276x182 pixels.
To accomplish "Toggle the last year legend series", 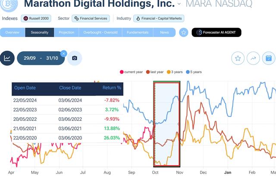I will pos(154,72).
